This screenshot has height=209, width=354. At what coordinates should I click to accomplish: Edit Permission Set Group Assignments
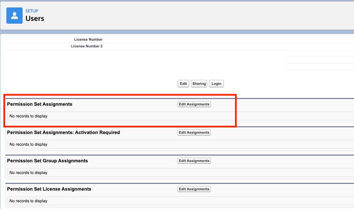pos(194,161)
